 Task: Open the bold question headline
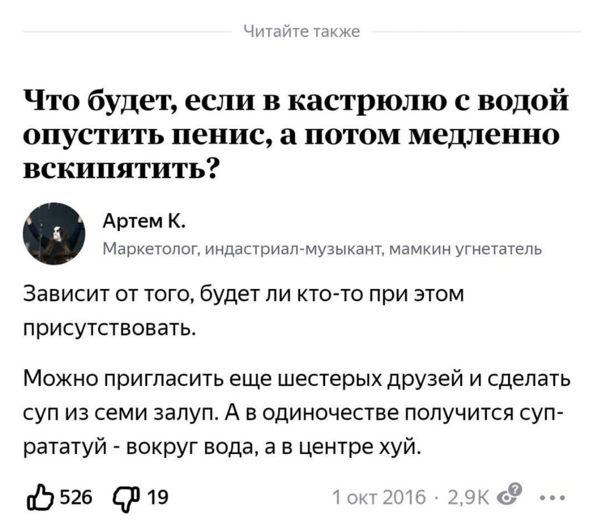tap(288, 133)
